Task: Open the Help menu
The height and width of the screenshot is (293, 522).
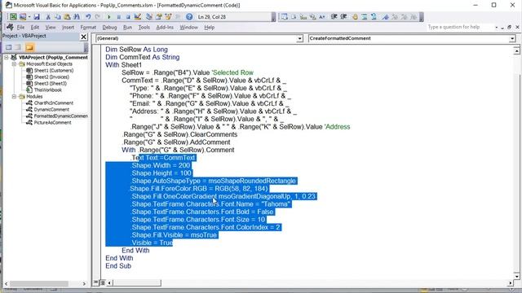Action: tap(209, 27)
